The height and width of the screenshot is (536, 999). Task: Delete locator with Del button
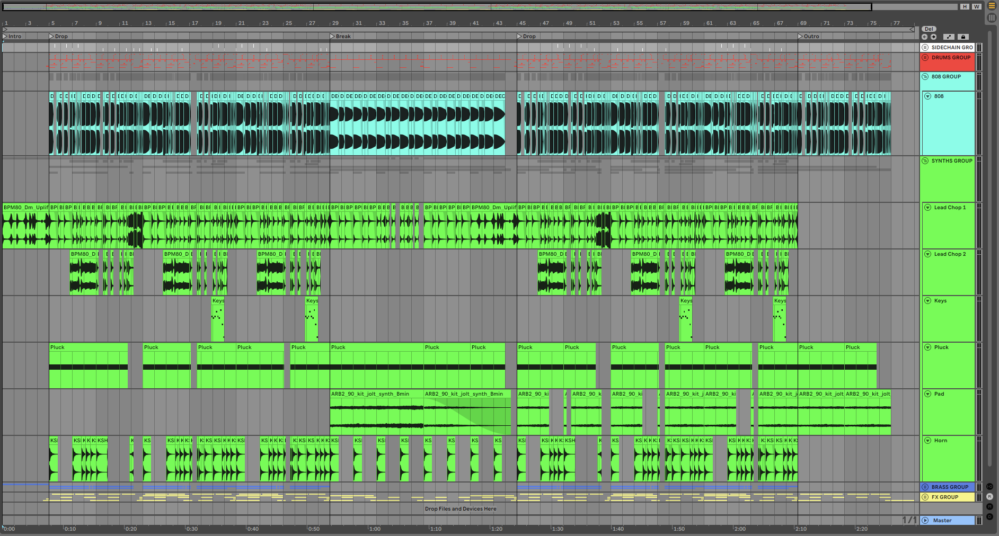click(929, 29)
